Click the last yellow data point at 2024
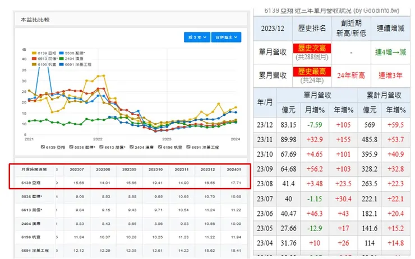 [236, 107]
